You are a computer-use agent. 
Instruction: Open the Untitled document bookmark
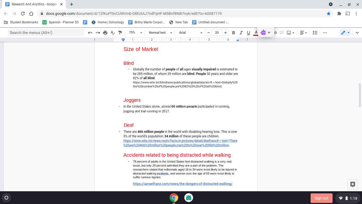pyautogui.click(x=210, y=22)
